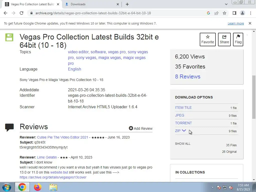The image size is (256, 192).
Task: Open the magix vegas topic link
Action: pos(109,58)
